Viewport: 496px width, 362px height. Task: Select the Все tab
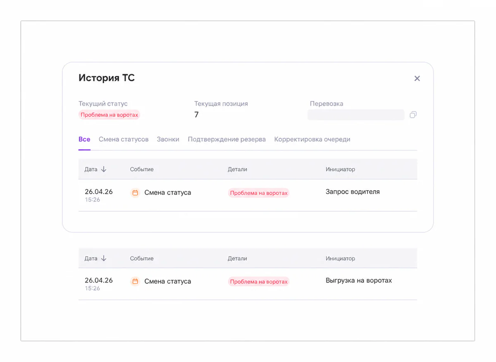click(x=84, y=139)
